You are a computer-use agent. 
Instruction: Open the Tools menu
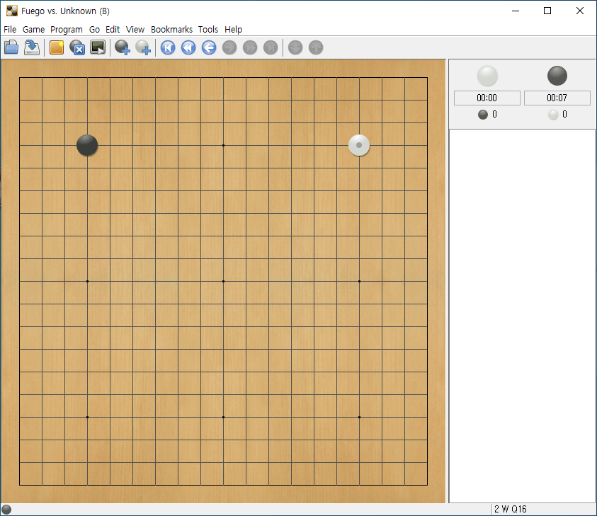click(x=208, y=29)
